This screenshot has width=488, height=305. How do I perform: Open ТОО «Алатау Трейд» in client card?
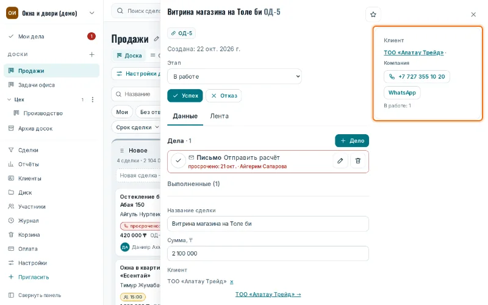pos(414,52)
